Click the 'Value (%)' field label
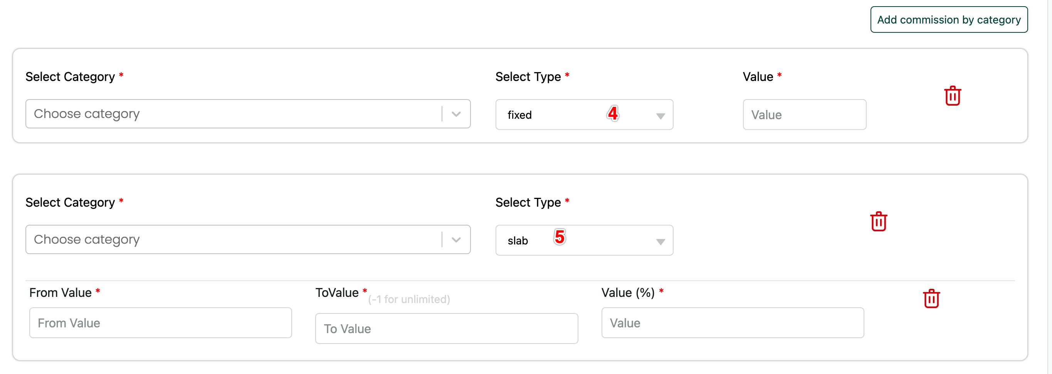The height and width of the screenshot is (374, 1052). tap(627, 293)
